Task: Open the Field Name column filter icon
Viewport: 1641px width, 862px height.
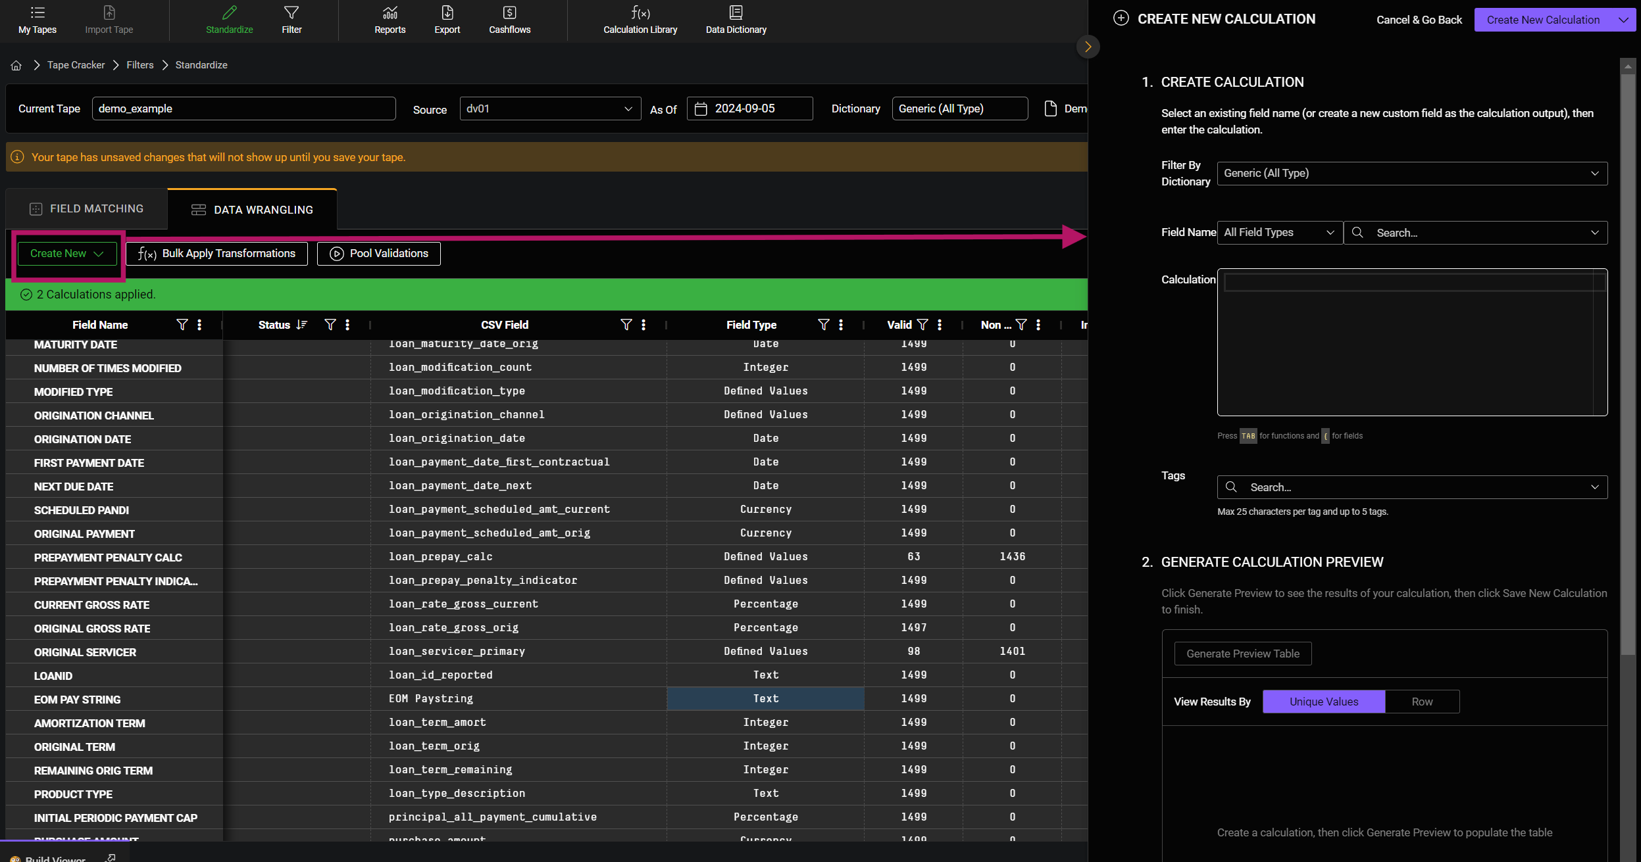Action: point(182,325)
